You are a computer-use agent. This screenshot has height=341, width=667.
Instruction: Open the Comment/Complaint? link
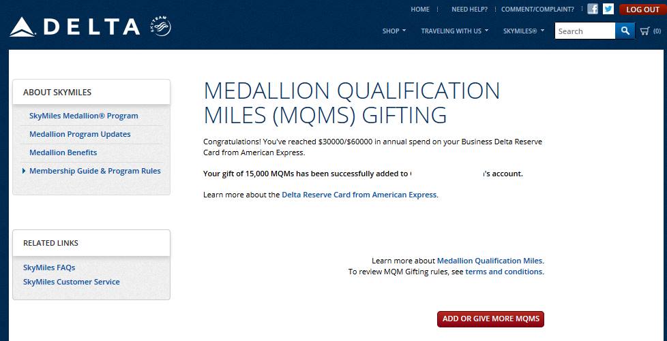(537, 10)
